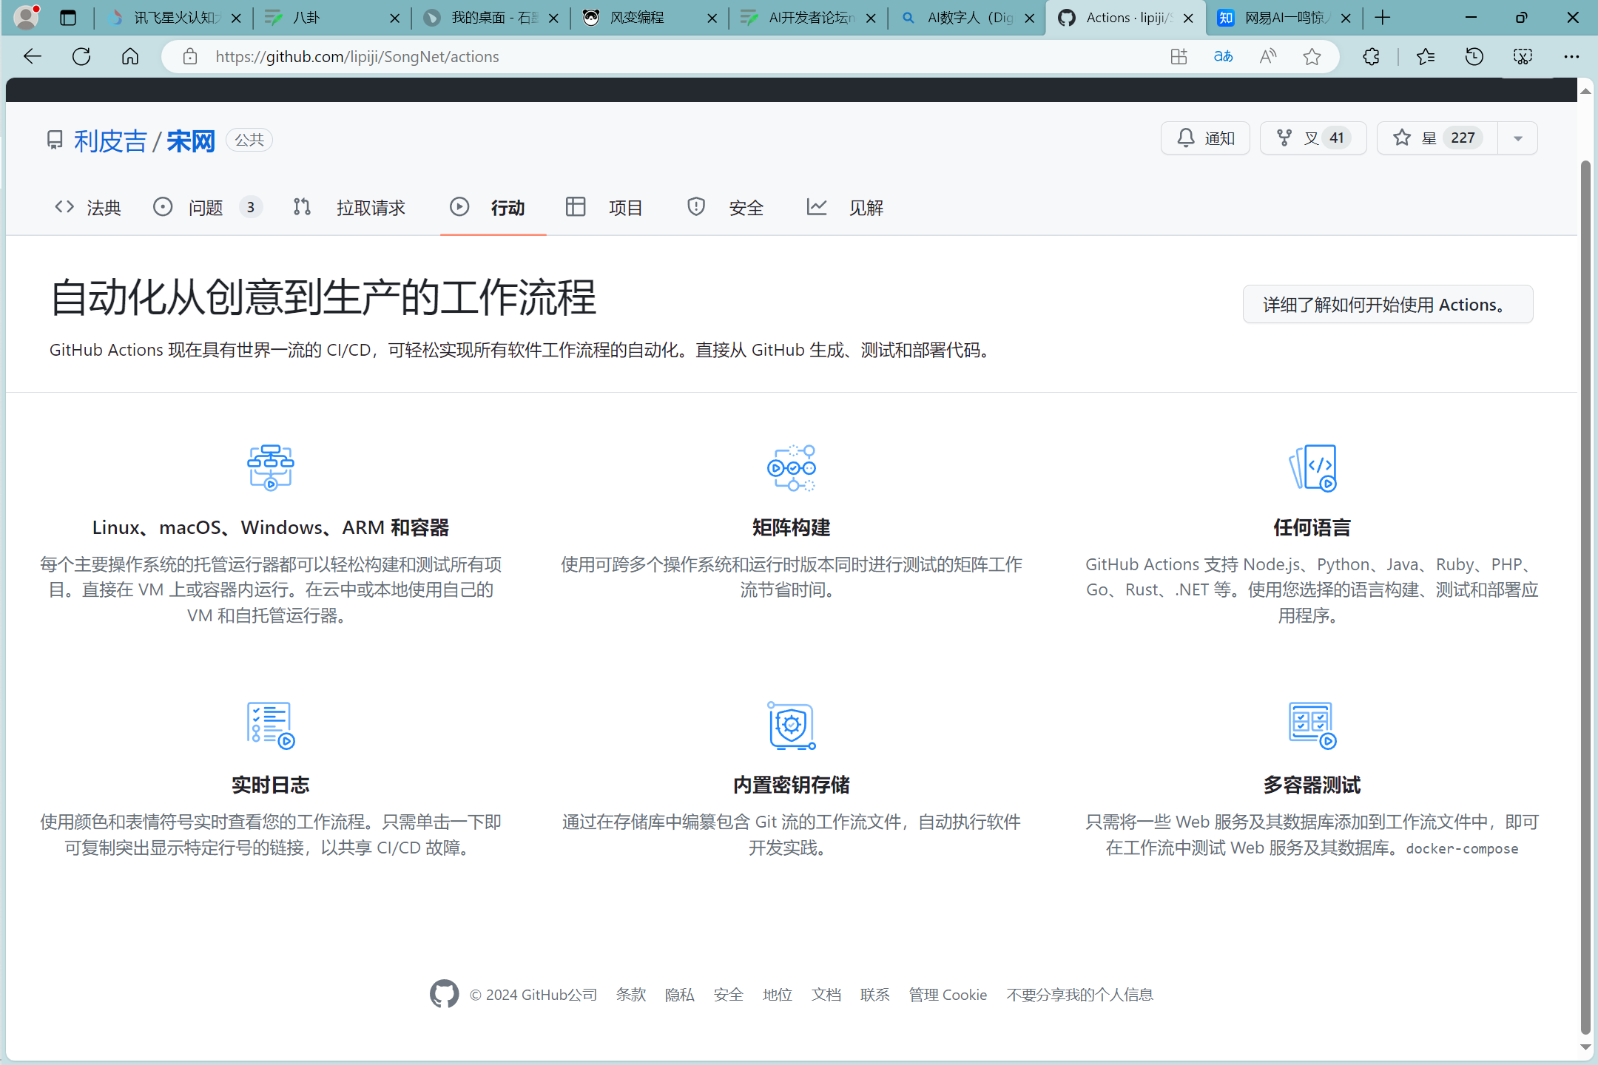Activate the read aloud icon

tap(1268, 56)
